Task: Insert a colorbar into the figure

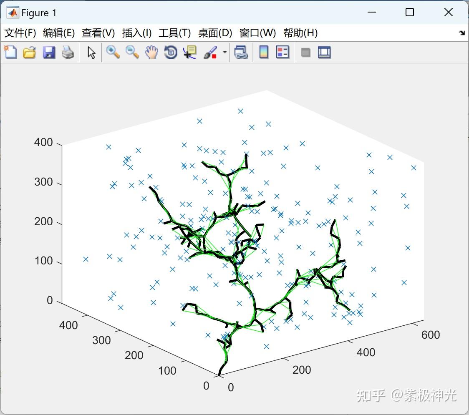Action: (264, 52)
